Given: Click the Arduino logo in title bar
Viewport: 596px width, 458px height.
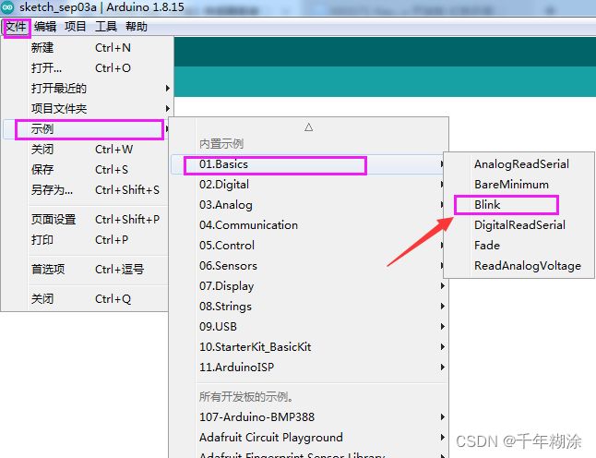Looking at the screenshot, I should click(7, 6).
